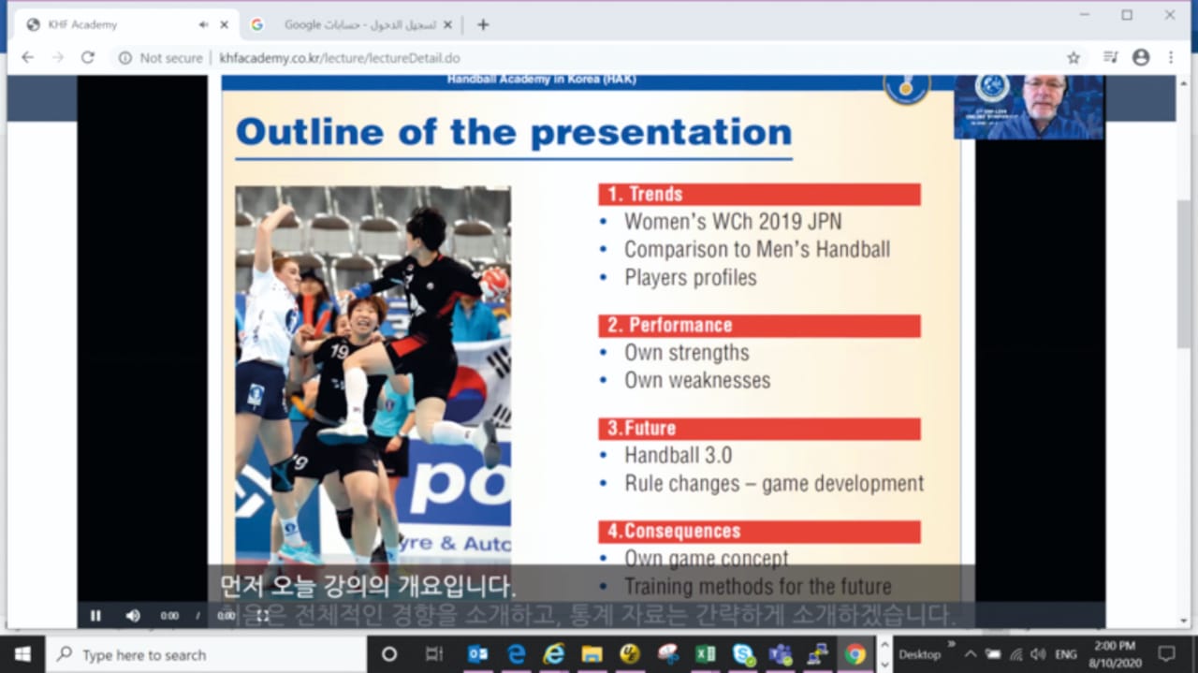
Task: Switch input language from ENG
Action: tap(1066, 654)
